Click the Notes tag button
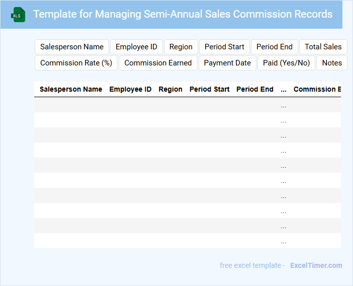 [x=332, y=63]
